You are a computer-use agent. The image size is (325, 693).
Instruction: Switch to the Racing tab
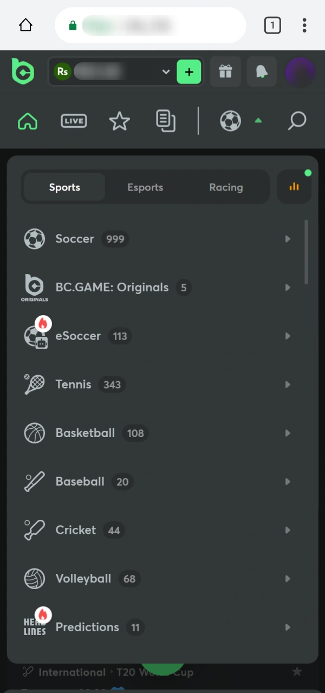(226, 187)
